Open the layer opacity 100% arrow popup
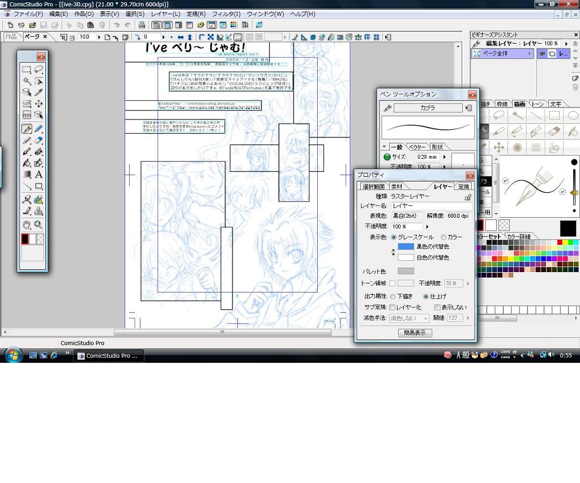This screenshot has width=580, height=483. click(x=427, y=227)
